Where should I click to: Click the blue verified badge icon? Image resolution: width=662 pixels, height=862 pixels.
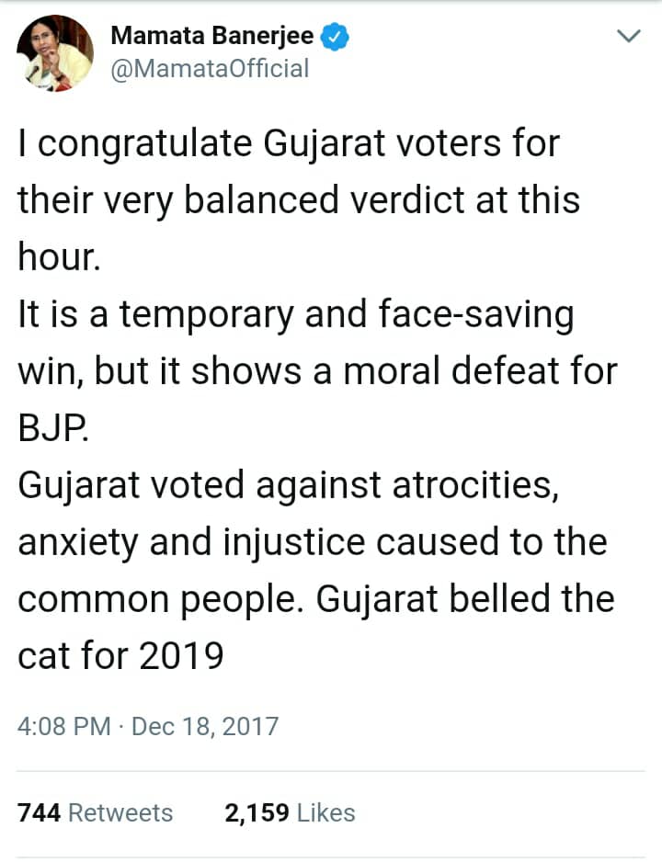(x=333, y=37)
